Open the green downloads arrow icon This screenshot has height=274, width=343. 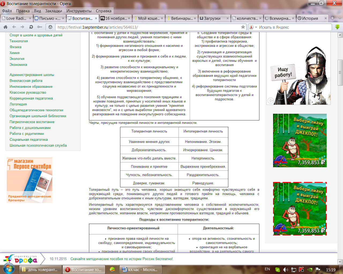coord(337,27)
